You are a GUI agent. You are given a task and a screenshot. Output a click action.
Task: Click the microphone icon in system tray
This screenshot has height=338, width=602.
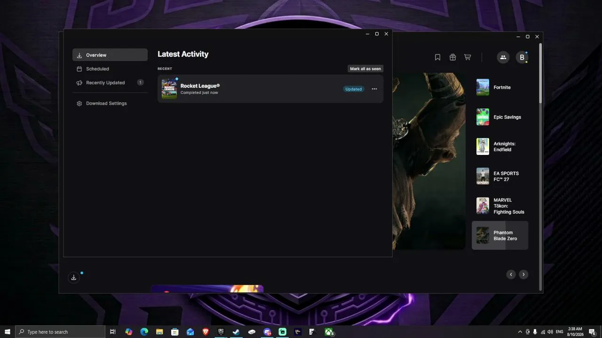coord(535,332)
